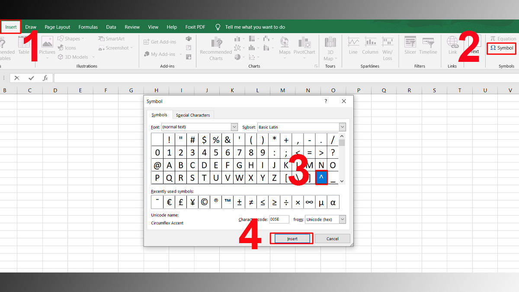
Task: Click the Insert Scatter Chart icon
Action: (x=252, y=57)
